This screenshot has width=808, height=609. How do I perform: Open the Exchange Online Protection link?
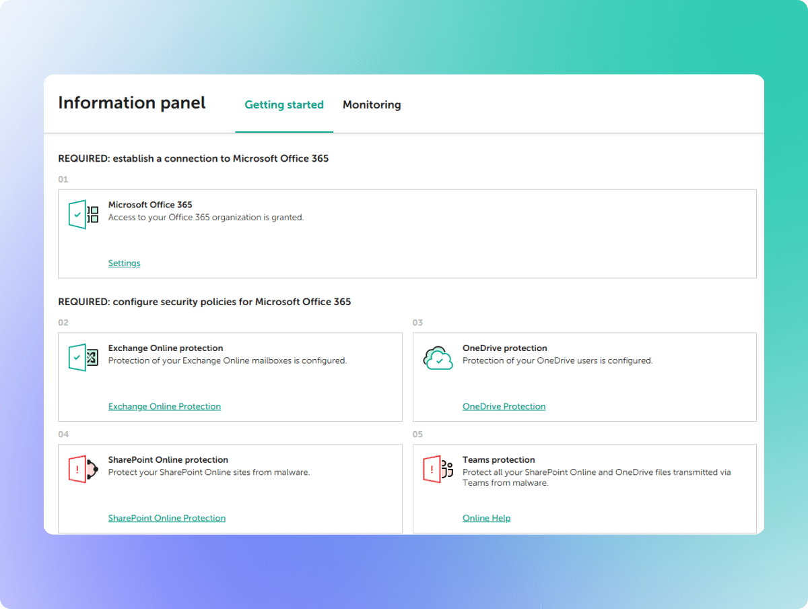pyautogui.click(x=164, y=406)
